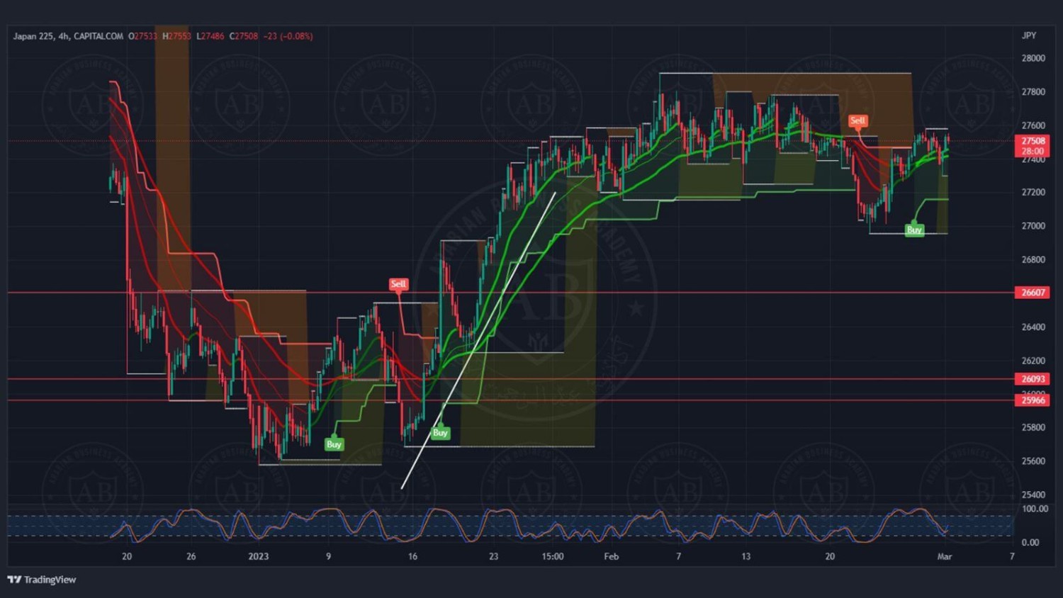Click the 100.00 oscillator scale value

coord(1035,509)
